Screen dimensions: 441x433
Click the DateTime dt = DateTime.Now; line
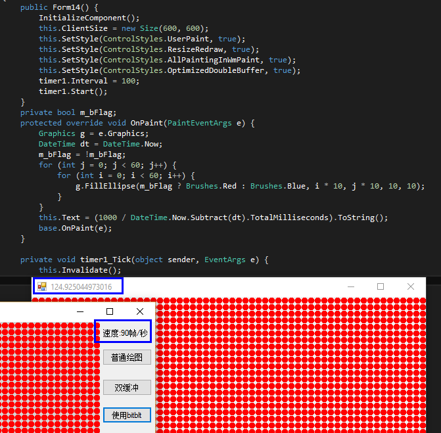pyautogui.click(x=101, y=144)
